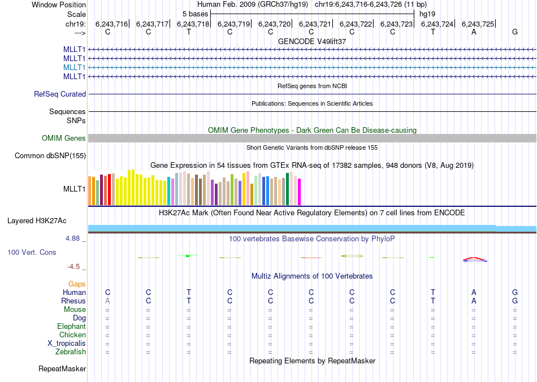
Task: Click the light-blue MLLT1 transcript label
Action: click(74, 67)
